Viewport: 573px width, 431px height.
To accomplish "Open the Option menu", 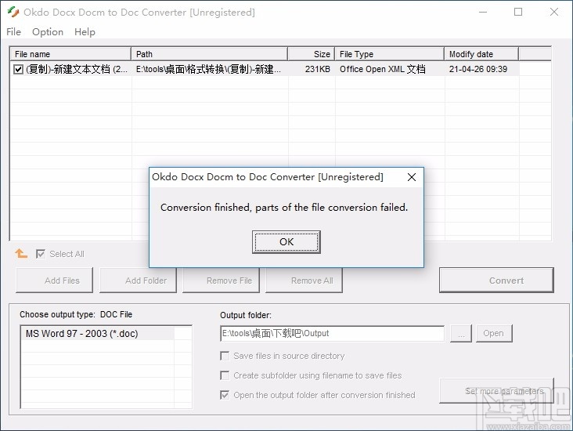I will tap(48, 32).
